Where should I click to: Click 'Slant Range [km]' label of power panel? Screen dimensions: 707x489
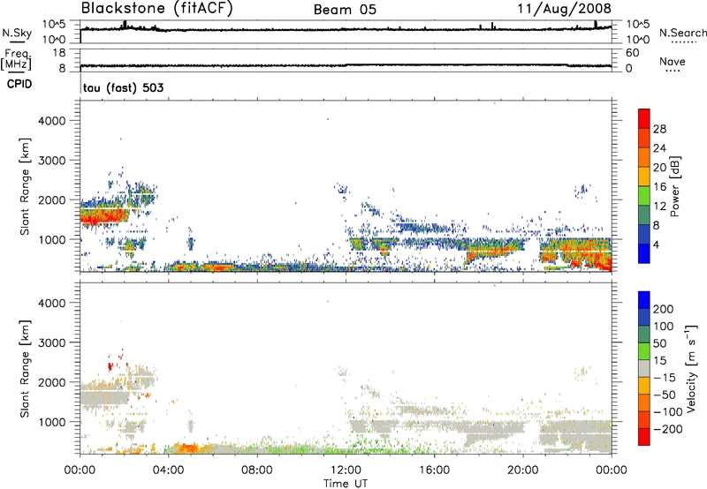pos(25,186)
